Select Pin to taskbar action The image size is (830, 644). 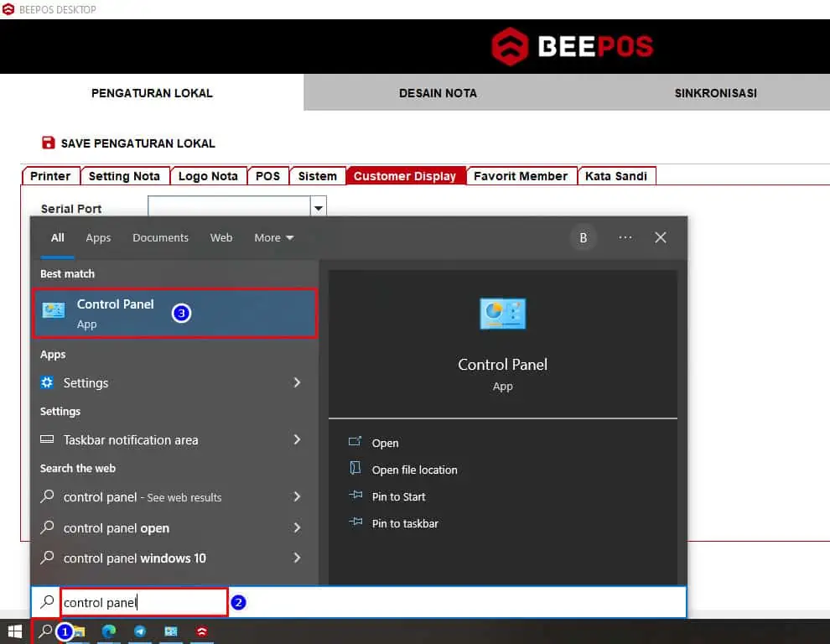405,523
